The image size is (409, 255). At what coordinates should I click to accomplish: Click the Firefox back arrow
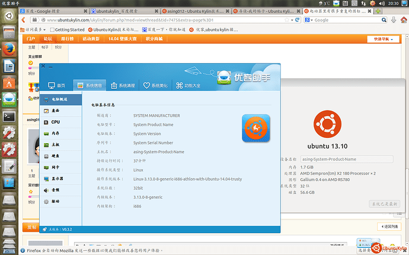tap(24, 20)
